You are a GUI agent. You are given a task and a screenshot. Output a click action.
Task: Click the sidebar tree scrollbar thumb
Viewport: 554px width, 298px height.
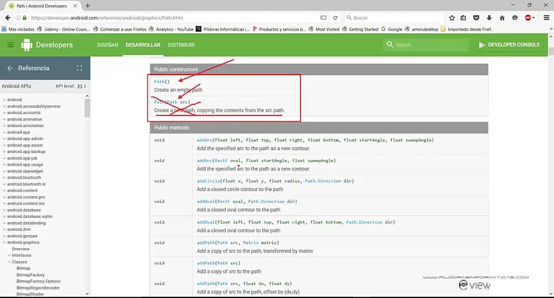pyautogui.click(x=87, y=108)
